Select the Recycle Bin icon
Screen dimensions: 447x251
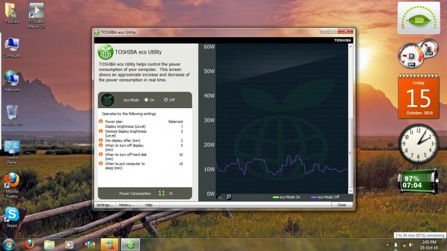pyautogui.click(x=12, y=115)
